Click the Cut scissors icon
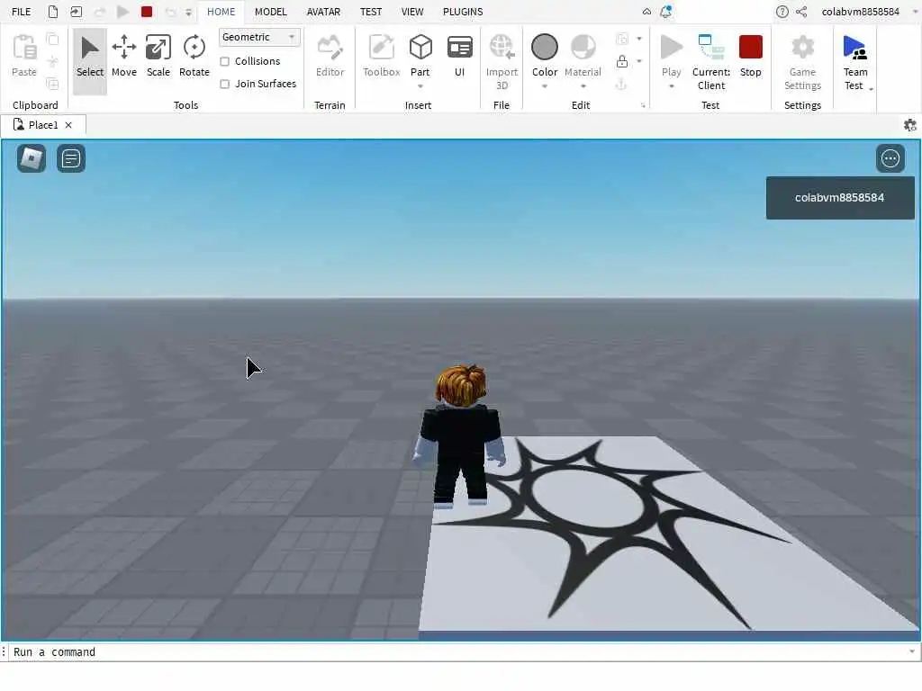Screen dimensions: 922x691 pyautogui.click(x=52, y=61)
